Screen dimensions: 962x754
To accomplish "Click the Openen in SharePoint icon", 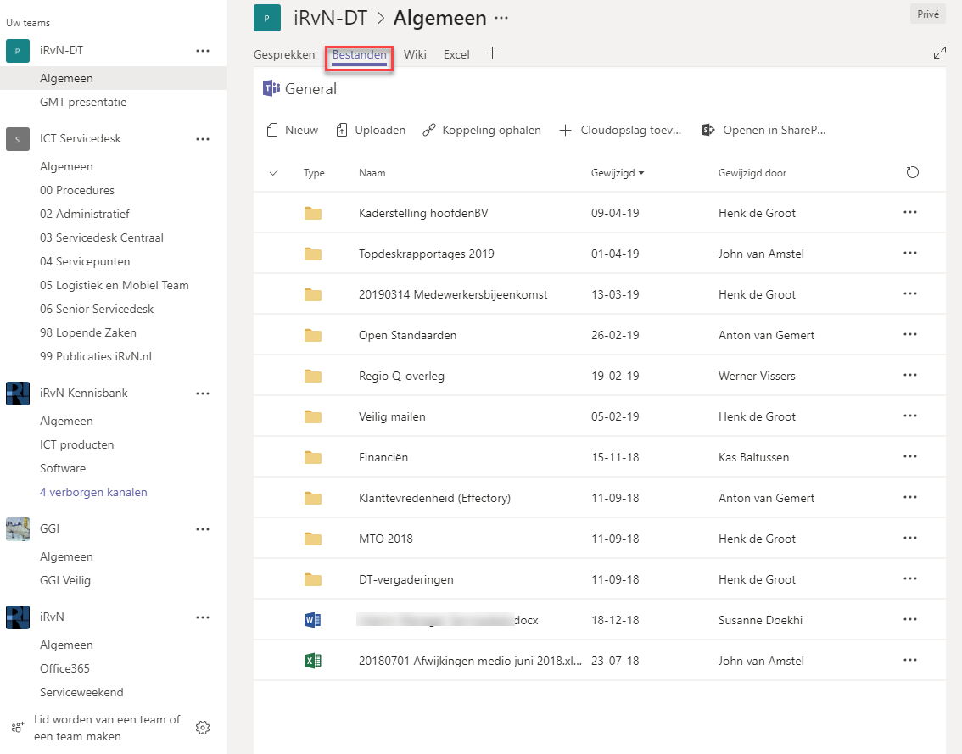I will (x=708, y=131).
